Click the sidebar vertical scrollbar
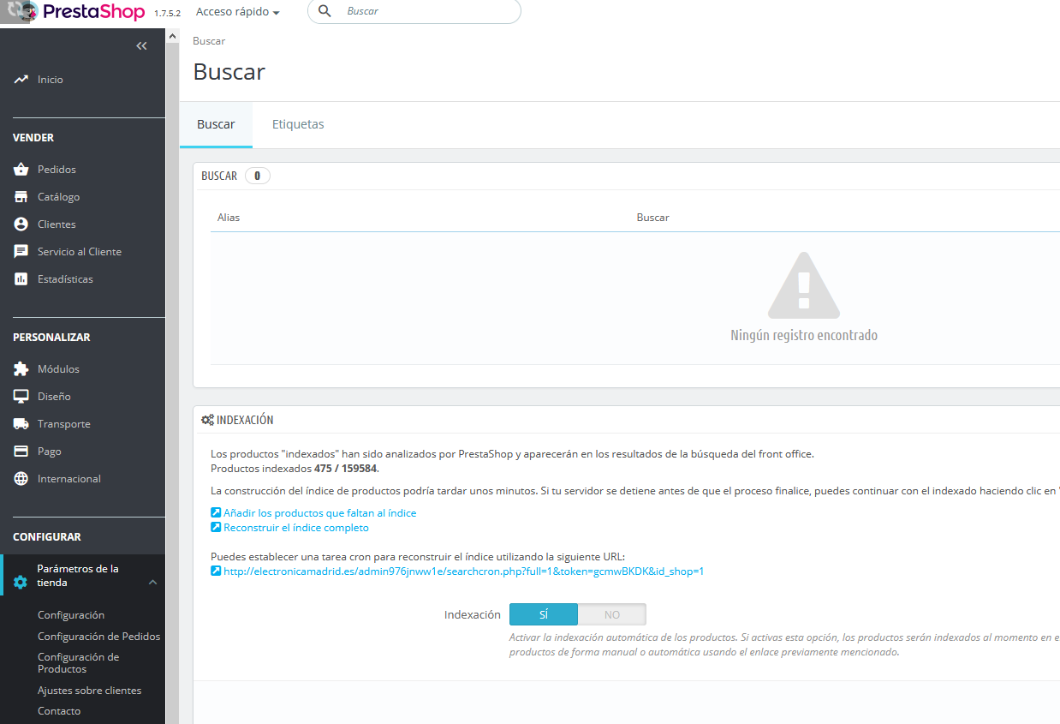Screen dimensions: 1060x724 tap(172, 377)
